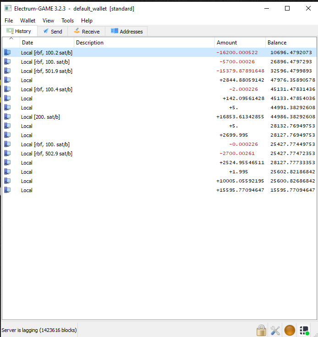Click the balance value 44991.38292608
Viewport: 318px width, 337px height.
point(293,107)
